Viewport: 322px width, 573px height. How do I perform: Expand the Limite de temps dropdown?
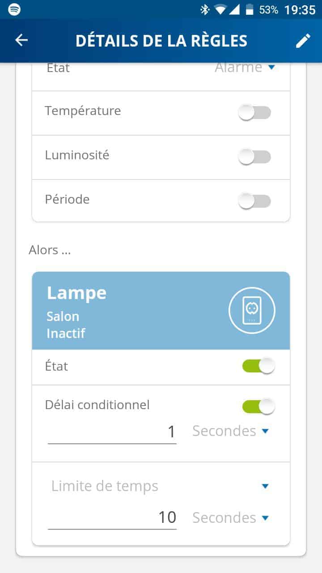tap(159, 486)
